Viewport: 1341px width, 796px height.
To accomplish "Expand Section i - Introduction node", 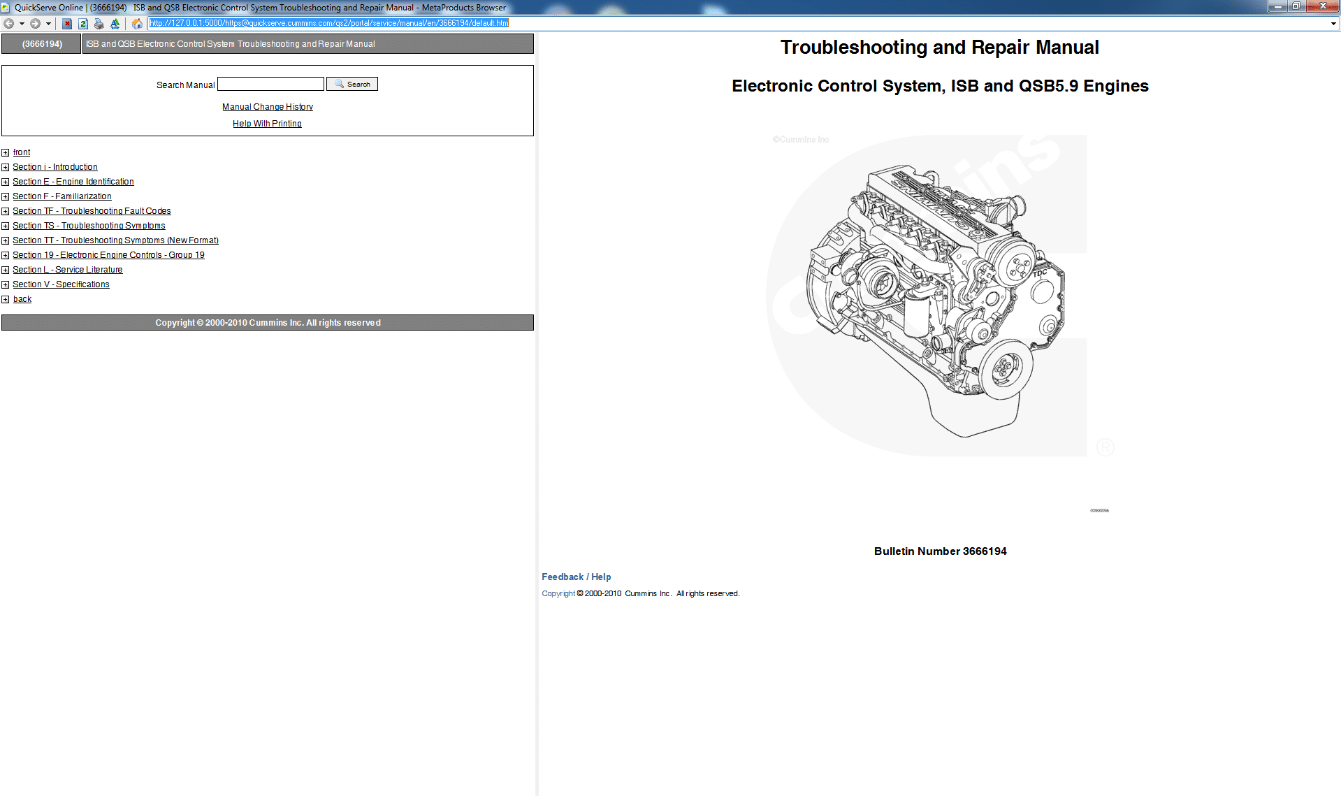I will click(6, 167).
